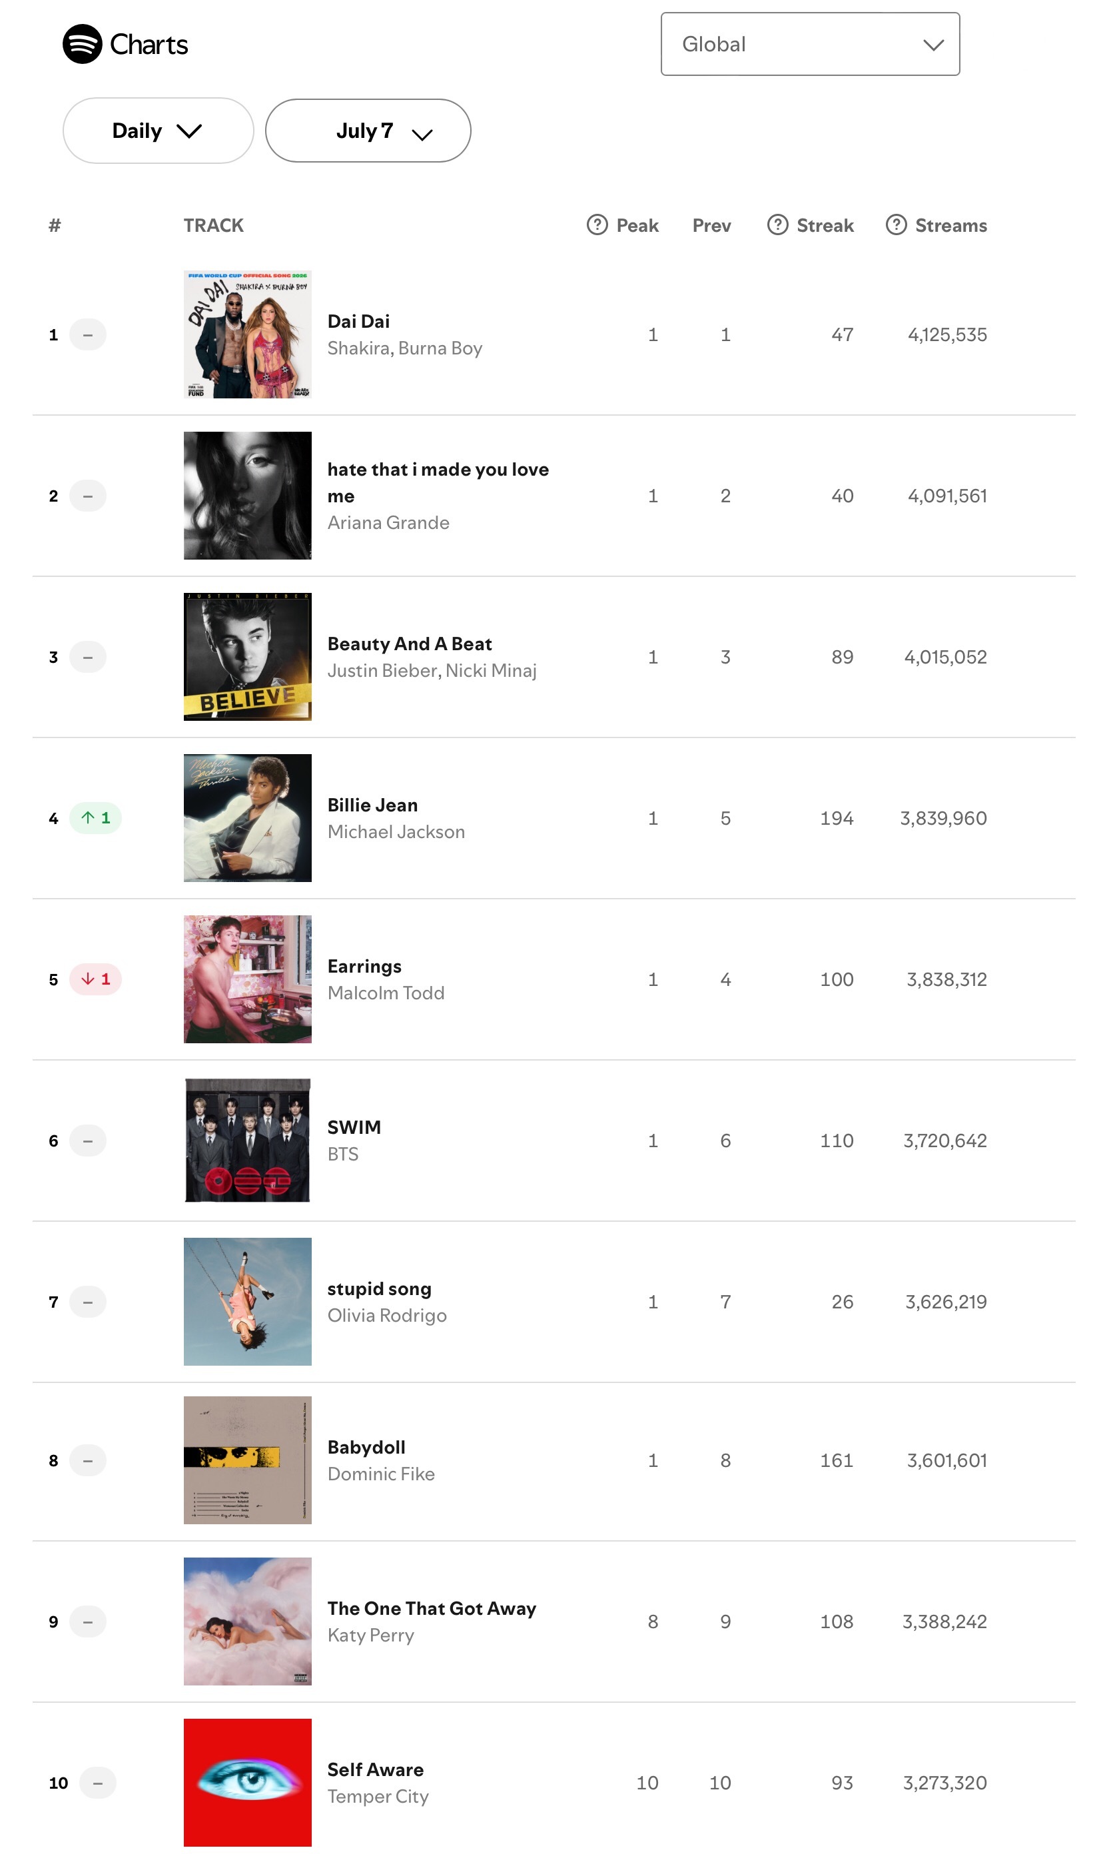
Task: Open the July 7 date picker
Action: pos(368,131)
